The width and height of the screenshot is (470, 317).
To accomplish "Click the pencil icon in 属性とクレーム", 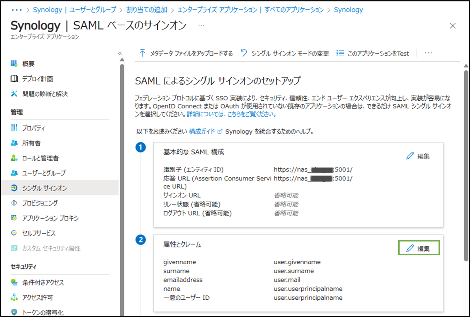I will 410,248.
